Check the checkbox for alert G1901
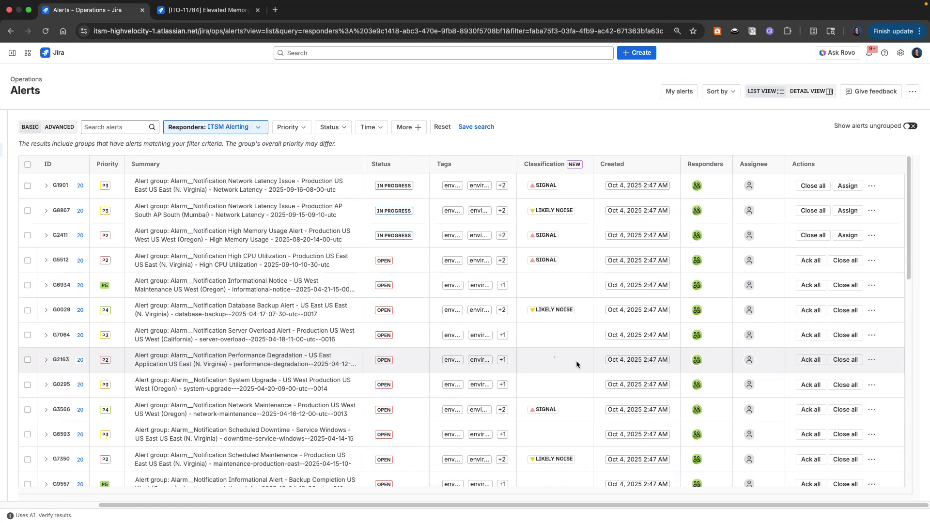Viewport: 930px width, 523px height. 28,185
